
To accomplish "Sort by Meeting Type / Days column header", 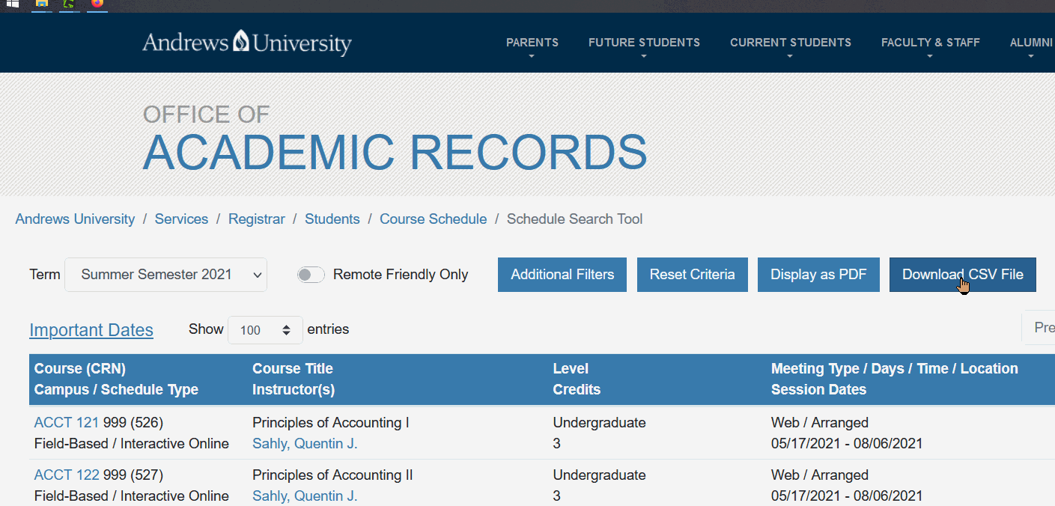I will pos(895,369).
